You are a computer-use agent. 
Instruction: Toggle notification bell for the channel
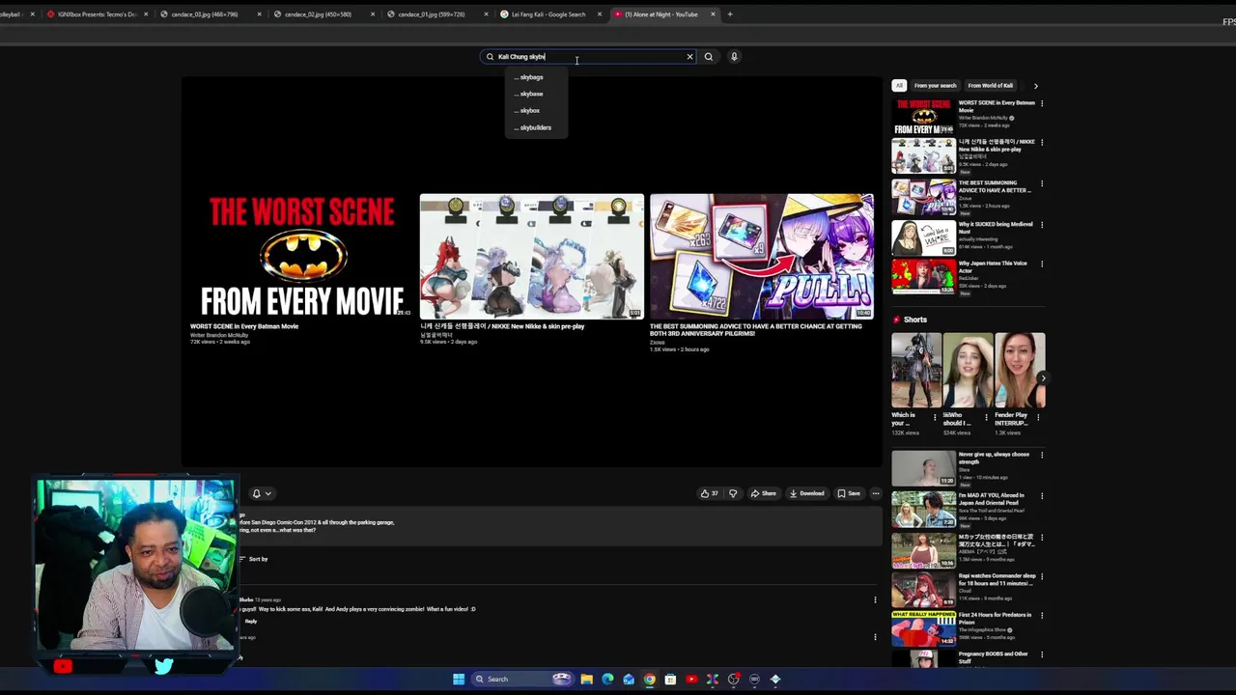pos(256,493)
